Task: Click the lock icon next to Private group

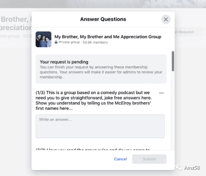Action: [56, 42]
